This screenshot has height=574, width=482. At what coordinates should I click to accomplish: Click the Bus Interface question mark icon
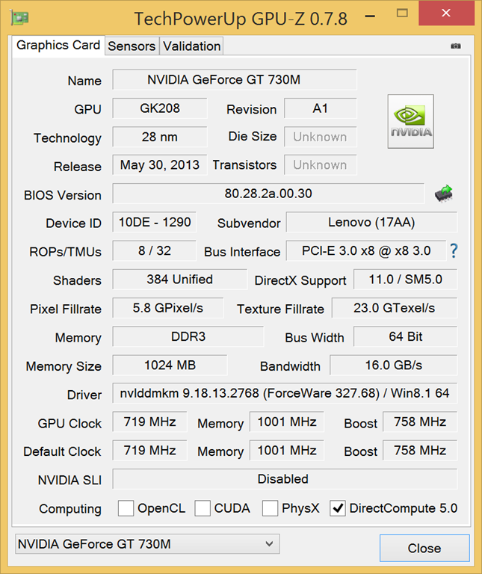453,251
